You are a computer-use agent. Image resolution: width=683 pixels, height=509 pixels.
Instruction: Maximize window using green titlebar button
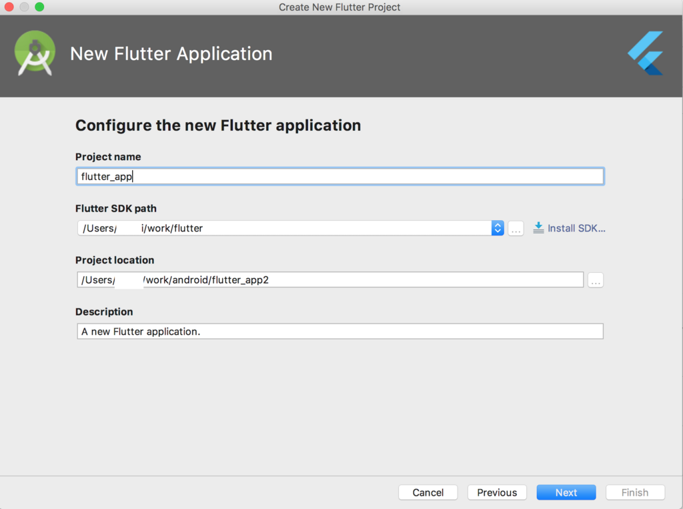[x=39, y=7]
